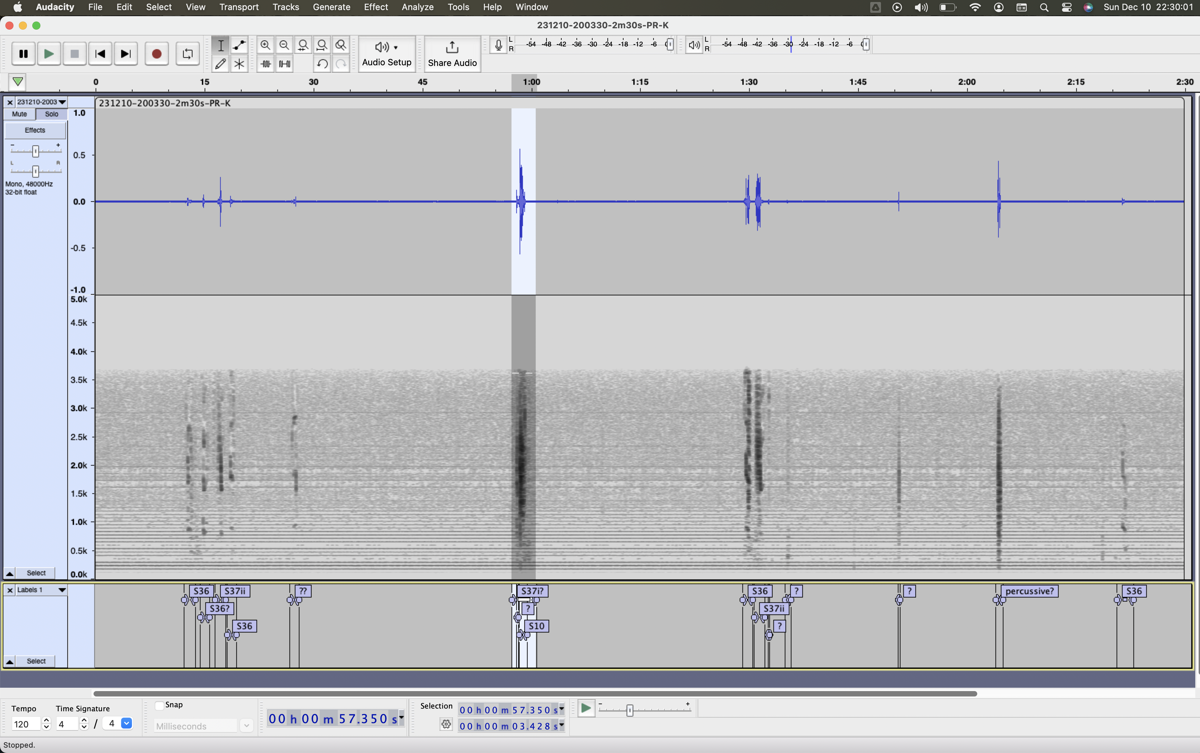1200x753 pixels.
Task: Select the Envelope tool
Action: tap(239, 45)
